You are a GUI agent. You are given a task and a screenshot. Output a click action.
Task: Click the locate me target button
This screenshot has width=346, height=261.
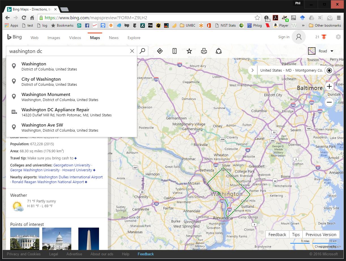click(329, 70)
